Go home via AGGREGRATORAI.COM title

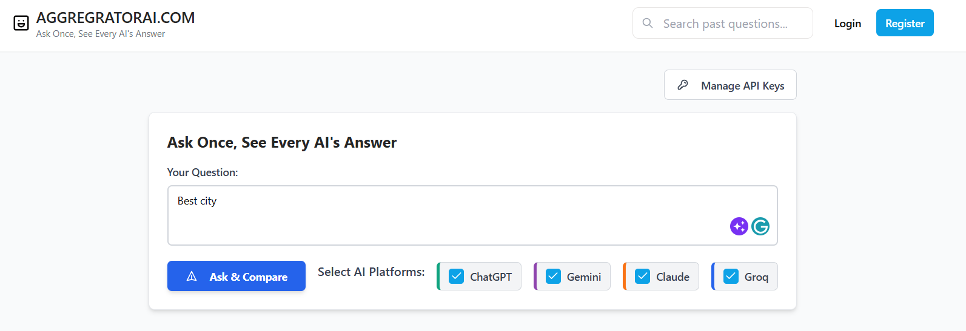pyautogui.click(x=115, y=18)
